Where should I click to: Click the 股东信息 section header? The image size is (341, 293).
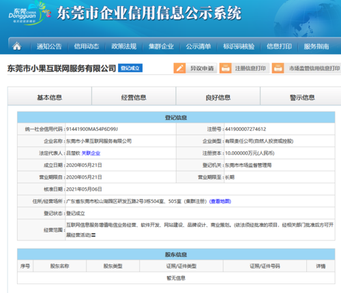[x=176, y=254]
